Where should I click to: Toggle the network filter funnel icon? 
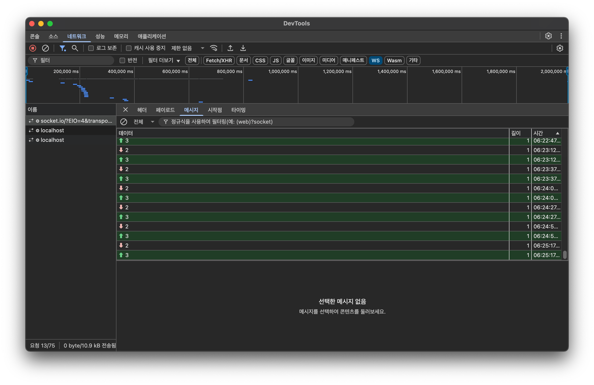point(62,48)
